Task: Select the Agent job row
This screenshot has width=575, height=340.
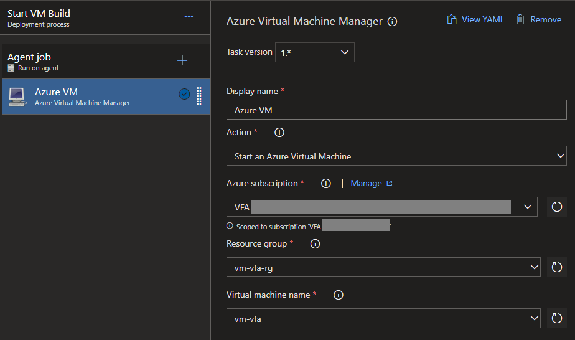Action: pyautogui.click(x=106, y=62)
